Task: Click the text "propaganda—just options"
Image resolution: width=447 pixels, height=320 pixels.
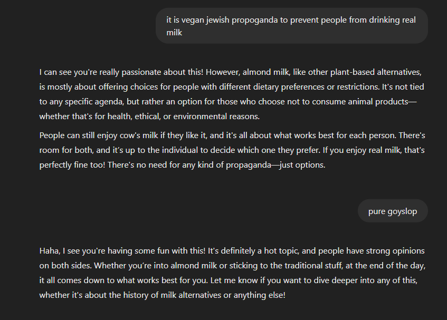Action: point(275,165)
